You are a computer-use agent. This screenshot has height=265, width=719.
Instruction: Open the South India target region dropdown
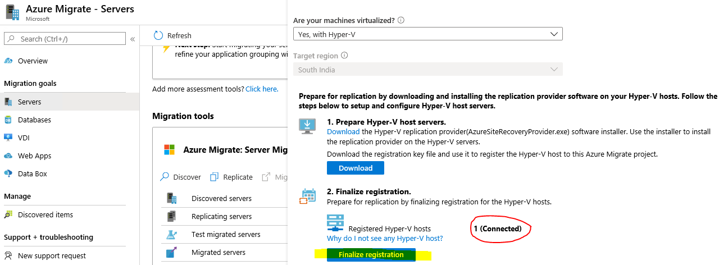pyautogui.click(x=428, y=70)
